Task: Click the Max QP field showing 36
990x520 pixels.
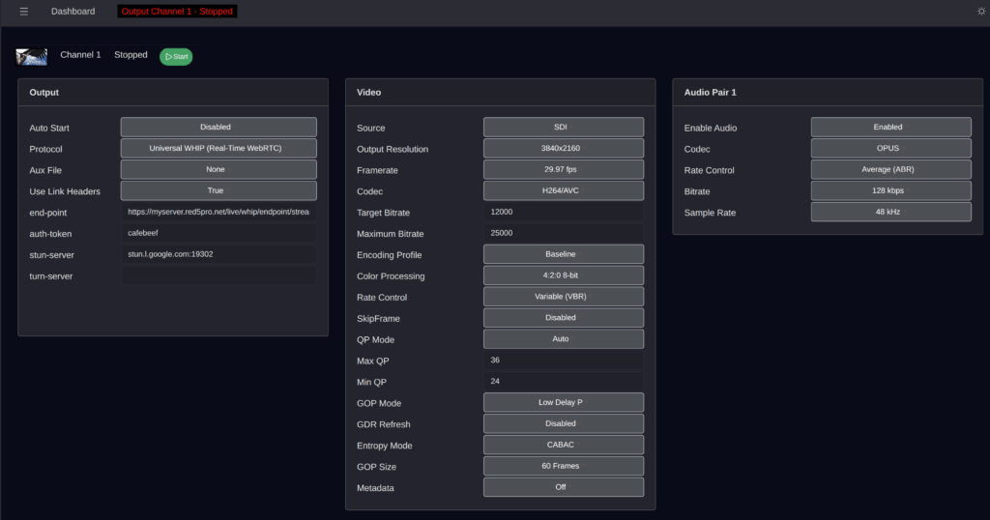Action: pyautogui.click(x=564, y=361)
